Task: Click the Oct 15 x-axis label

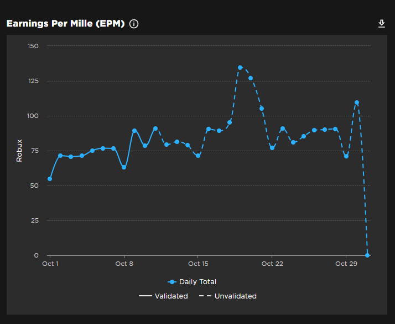Action: [198, 264]
